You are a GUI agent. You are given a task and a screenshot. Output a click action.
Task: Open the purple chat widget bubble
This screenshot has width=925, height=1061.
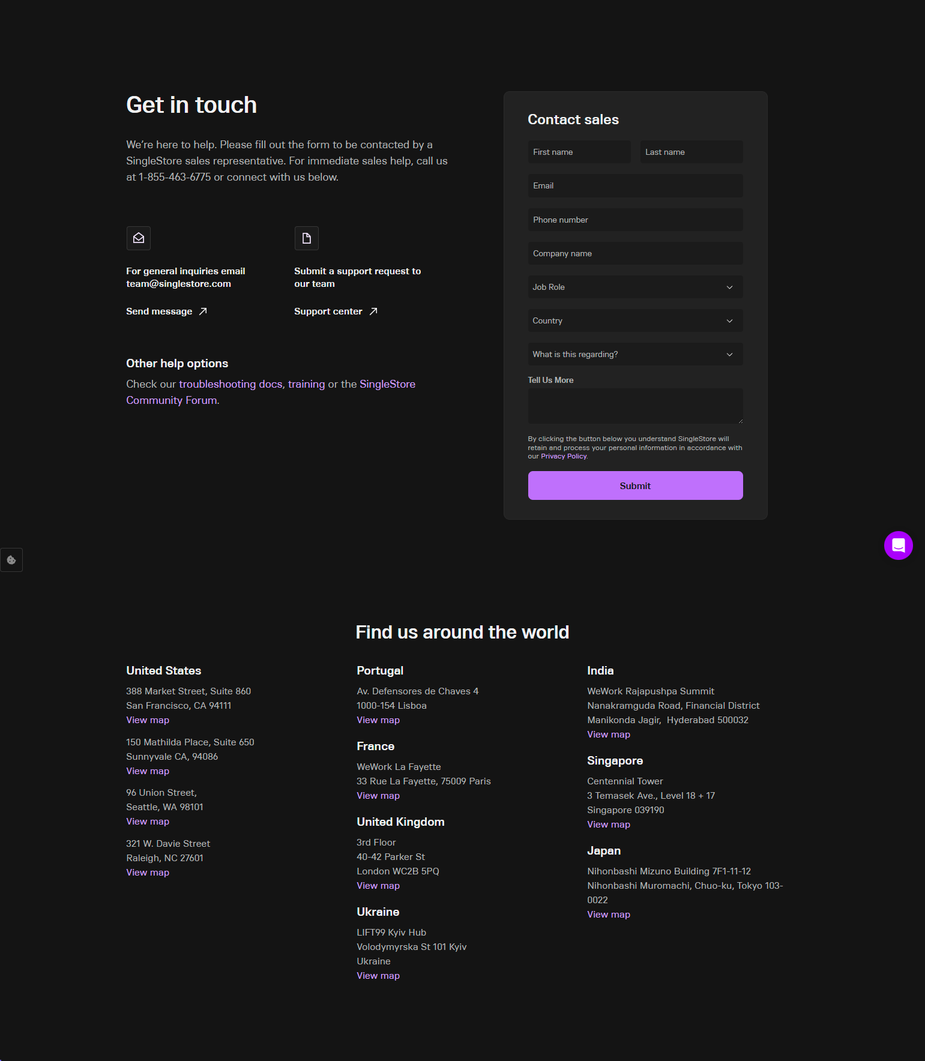tap(898, 546)
